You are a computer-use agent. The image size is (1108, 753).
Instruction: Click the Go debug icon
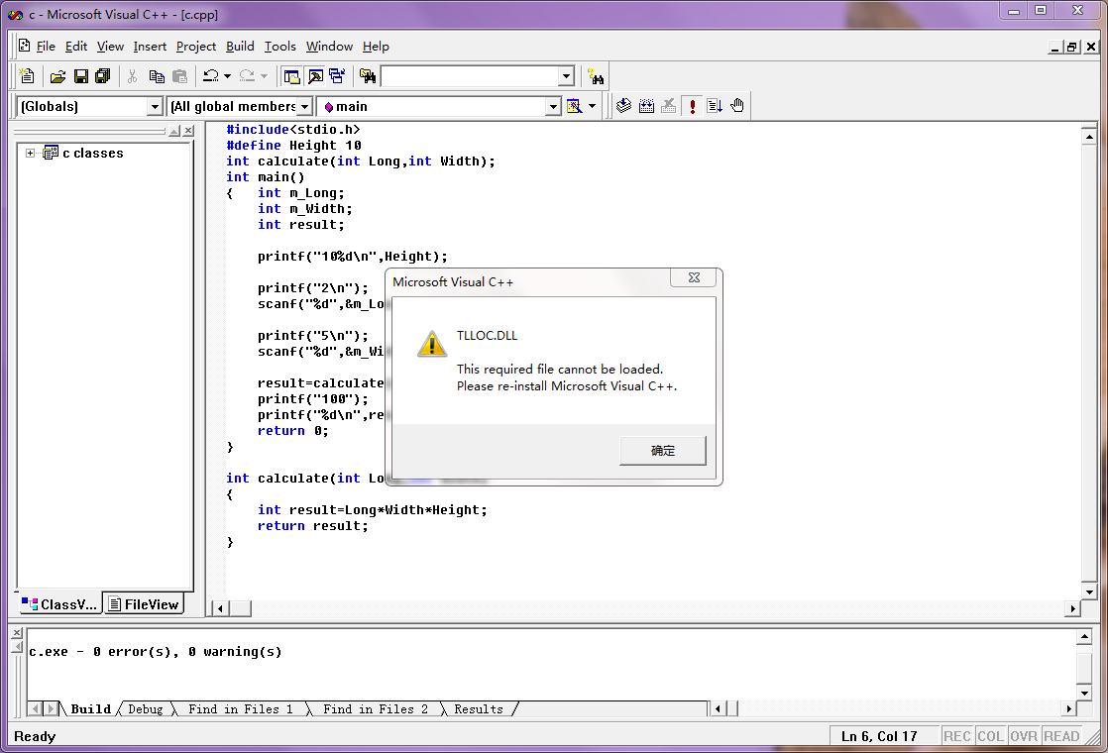(715, 106)
